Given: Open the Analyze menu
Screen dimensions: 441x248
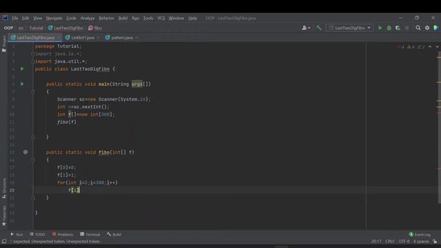Looking at the screenshot, I should point(88,19).
